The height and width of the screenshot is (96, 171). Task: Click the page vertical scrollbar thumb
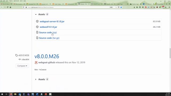(x=170, y=53)
